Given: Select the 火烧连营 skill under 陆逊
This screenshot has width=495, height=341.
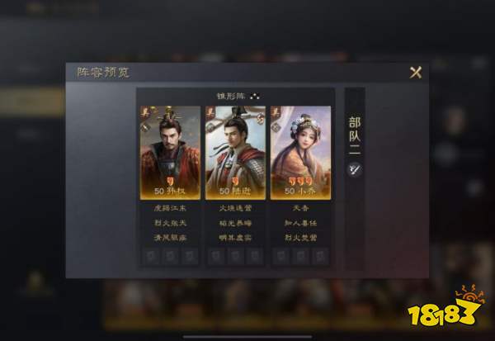Looking at the screenshot, I should click(x=235, y=208).
